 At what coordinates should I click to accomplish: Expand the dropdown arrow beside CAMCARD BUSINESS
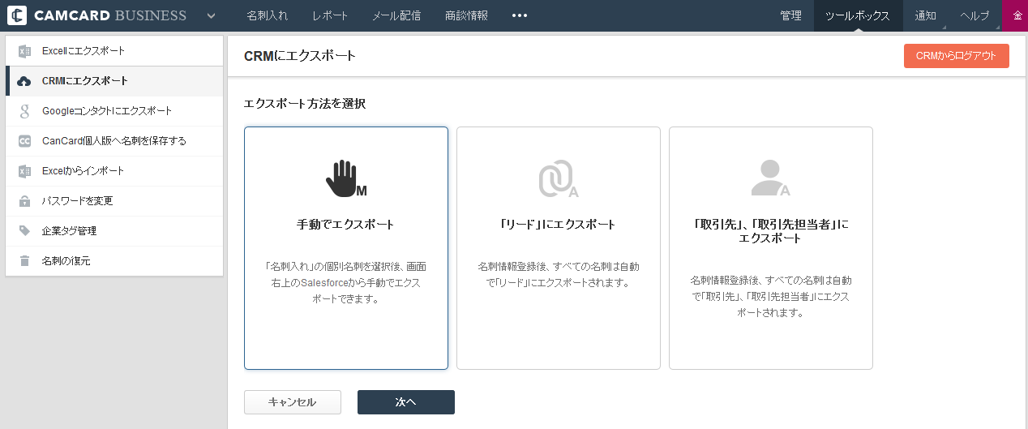(211, 15)
